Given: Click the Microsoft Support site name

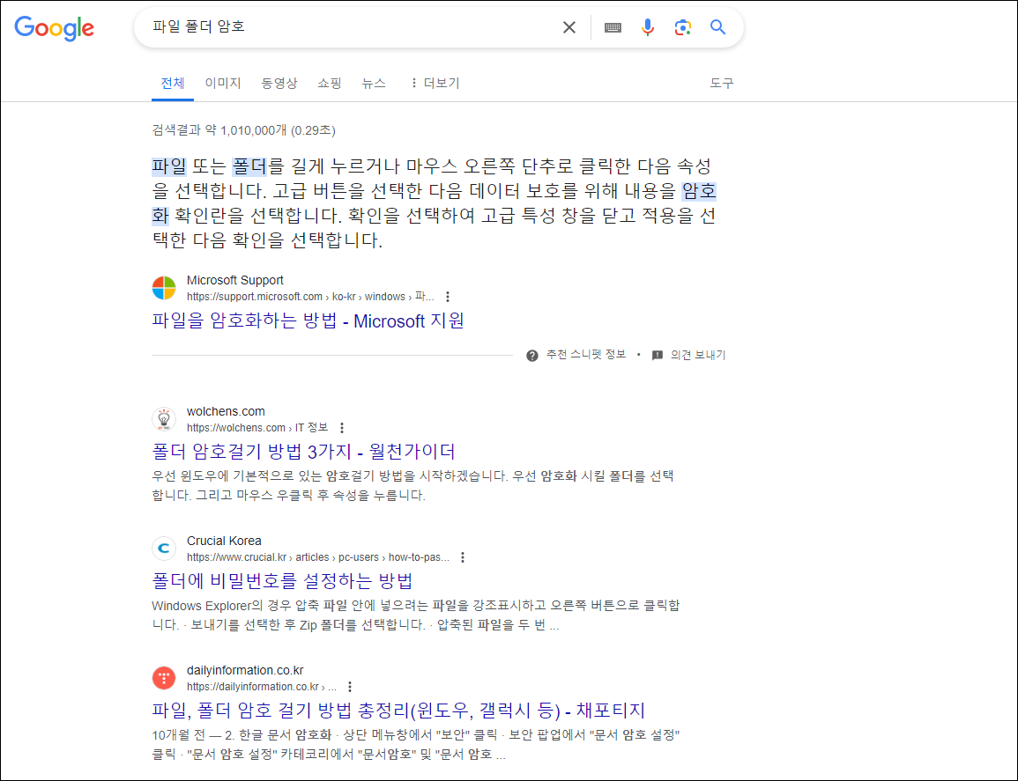Looking at the screenshot, I should 235,280.
